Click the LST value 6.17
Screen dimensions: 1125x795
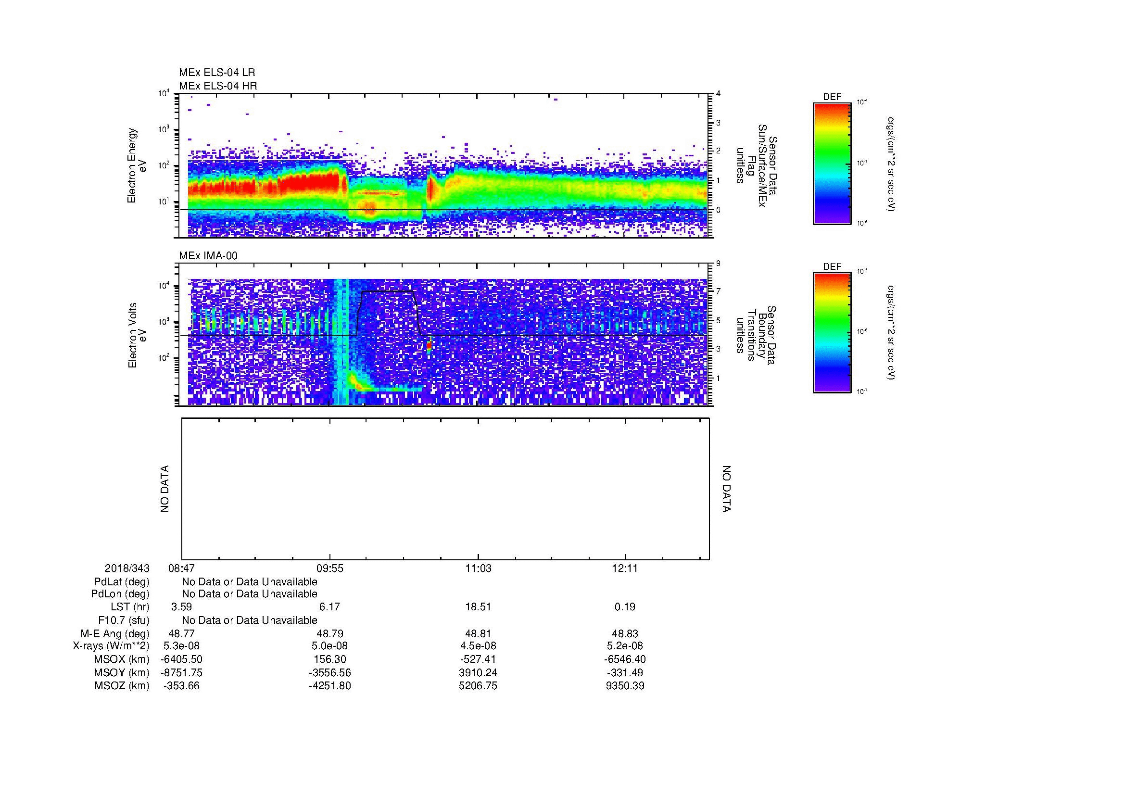click(x=330, y=607)
